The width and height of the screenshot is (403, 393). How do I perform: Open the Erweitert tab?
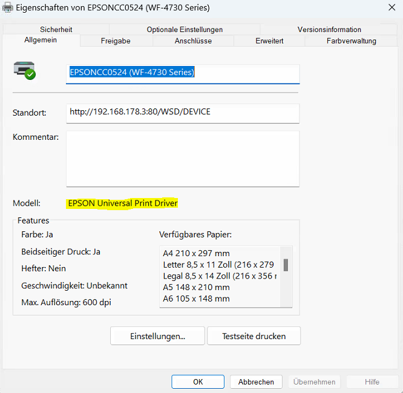click(x=269, y=41)
